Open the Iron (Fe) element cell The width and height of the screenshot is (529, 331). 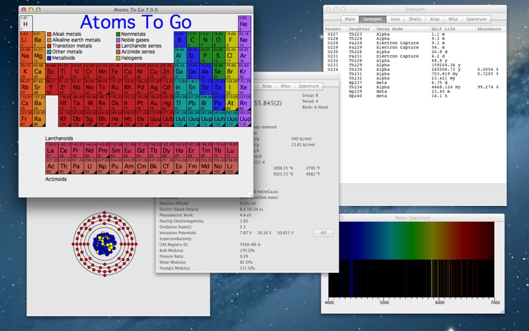[116, 71]
